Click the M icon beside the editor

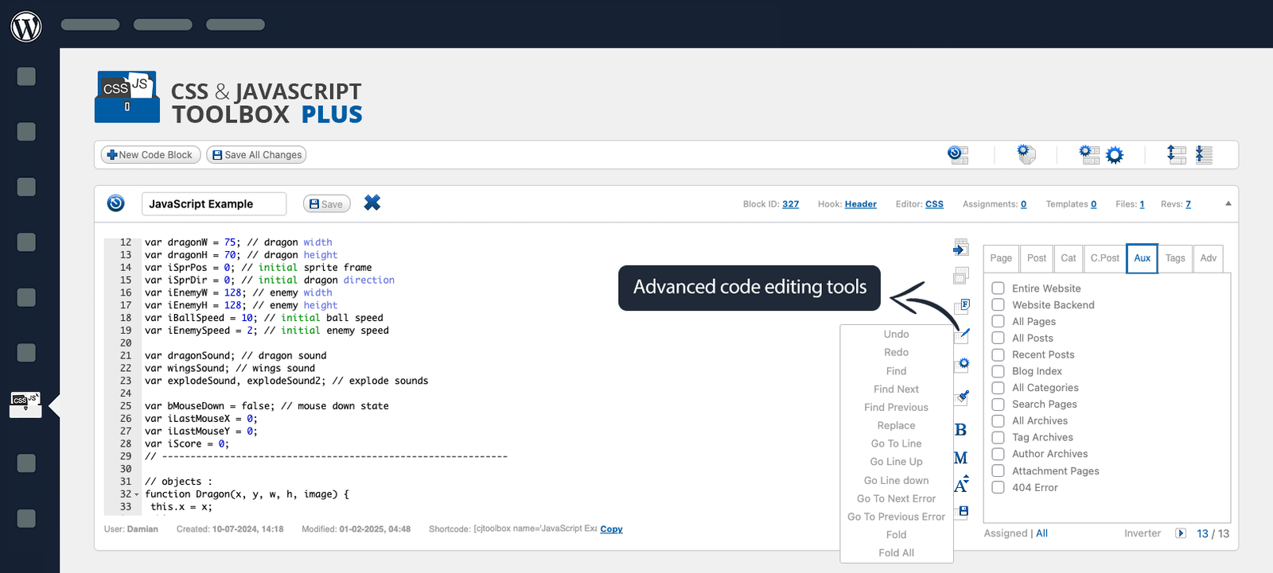[x=960, y=458]
